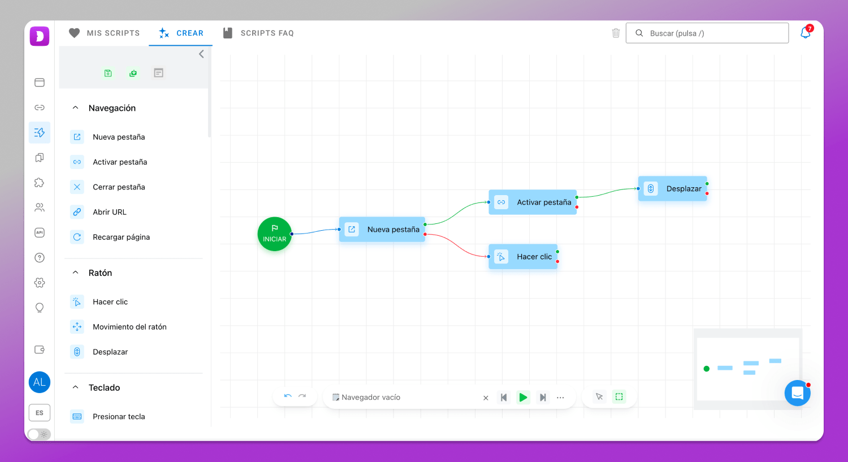Click the green play button to run the script
The height and width of the screenshot is (462, 848).
[x=523, y=398]
